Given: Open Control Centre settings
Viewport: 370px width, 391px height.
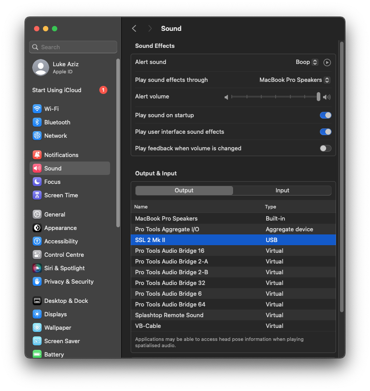Looking at the screenshot, I should coord(70,255).
